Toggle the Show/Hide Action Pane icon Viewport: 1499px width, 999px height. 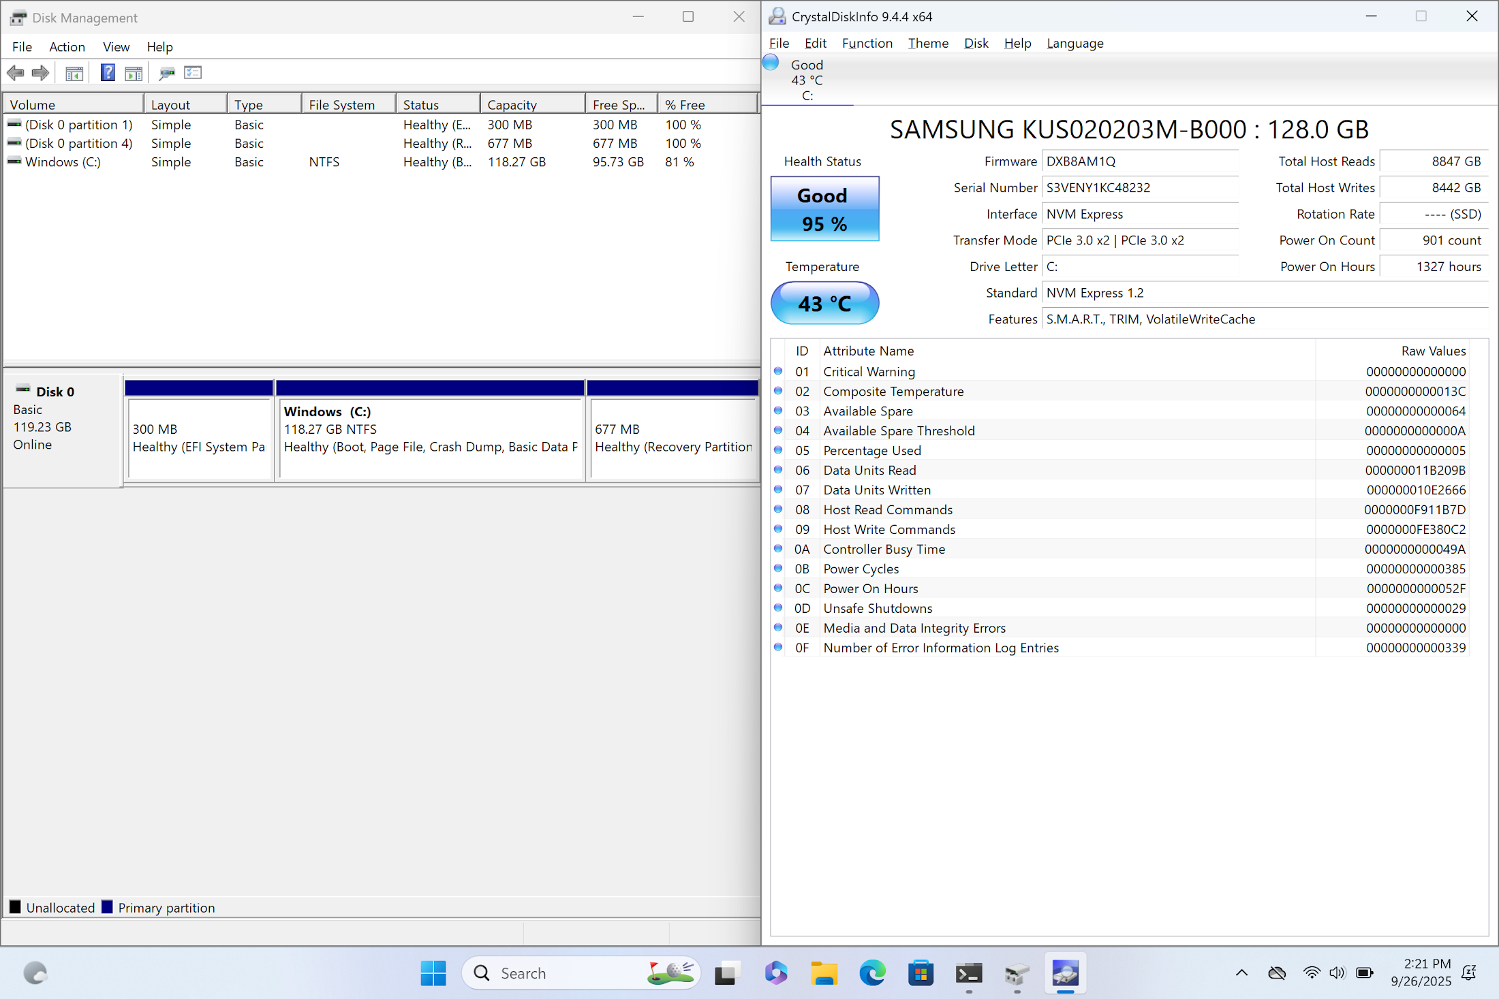coord(134,73)
